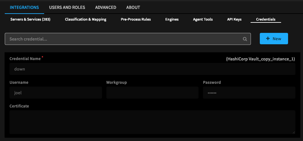The width and height of the screenshot is (303, 141).
Task: Select Servers & Services (283) subtab
Action: [x=30, y=19]
